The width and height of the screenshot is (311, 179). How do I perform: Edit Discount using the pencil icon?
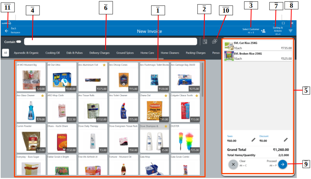point(286,140)
